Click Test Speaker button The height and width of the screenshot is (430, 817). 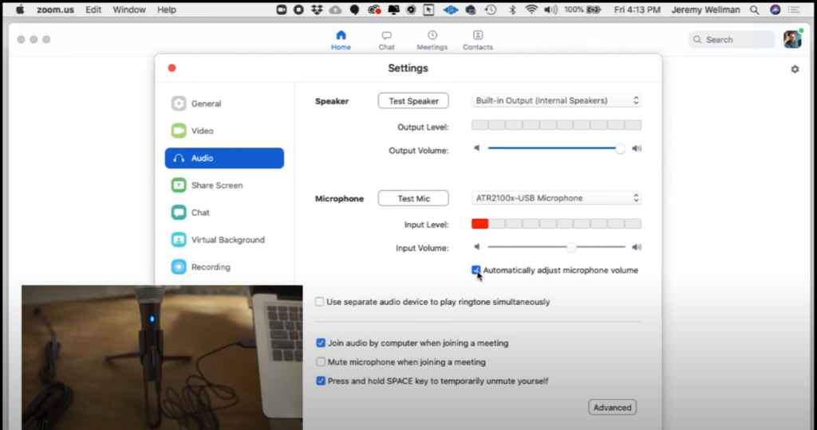tap(413, 101)
